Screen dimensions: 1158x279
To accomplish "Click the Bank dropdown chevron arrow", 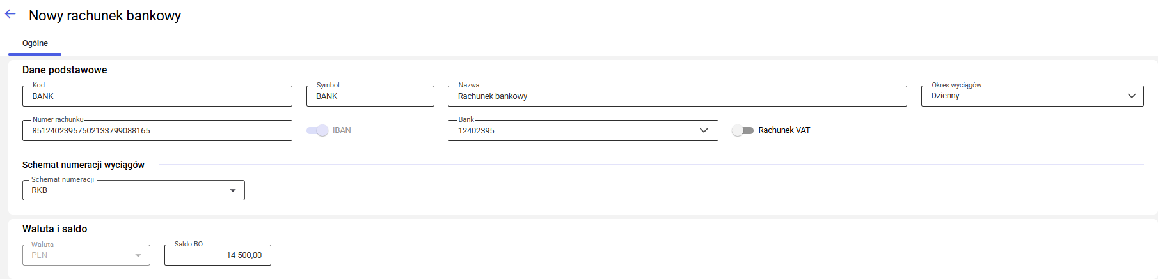I will (704, 130).
